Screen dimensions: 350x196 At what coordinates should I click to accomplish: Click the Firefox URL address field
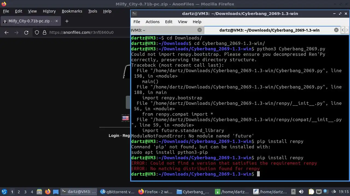point(81,32)
